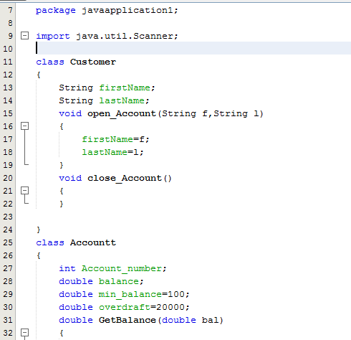Collapse the open_Account method fold at line 16
351x340 pixels.
24,126
